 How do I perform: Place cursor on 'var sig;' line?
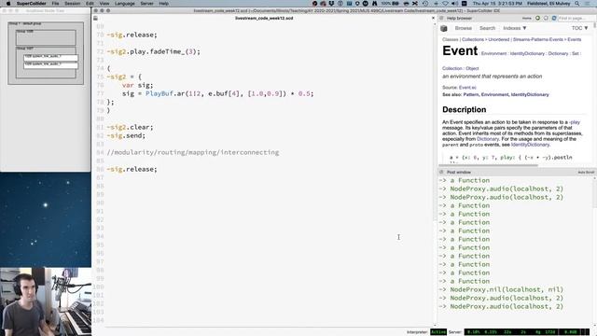137,85
